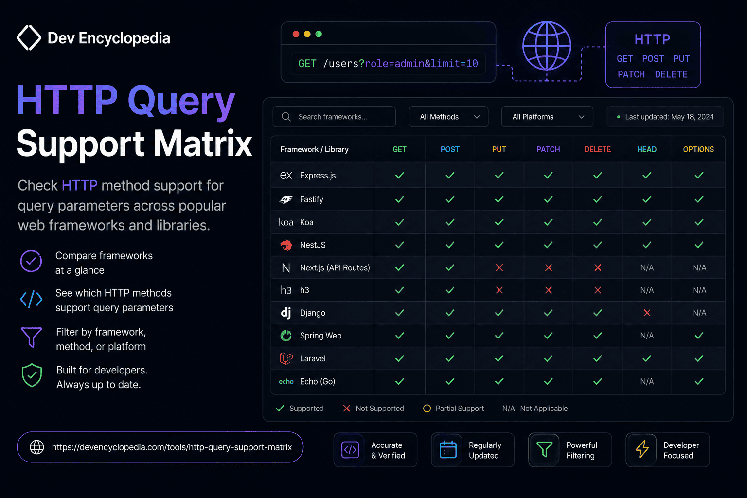Viewport: 747px width, 498px height.
Task: Click the Spring Web green logo
Action: coord(286,336)
